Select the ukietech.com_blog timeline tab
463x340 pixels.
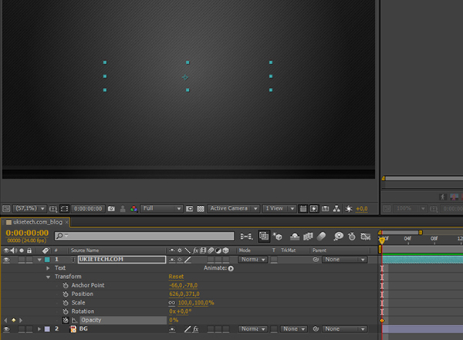38,222
